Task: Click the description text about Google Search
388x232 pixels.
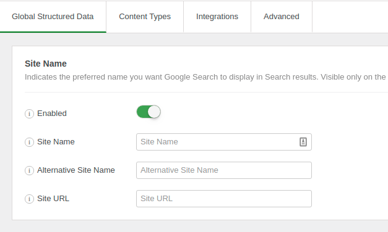Action: coord(205,77)
